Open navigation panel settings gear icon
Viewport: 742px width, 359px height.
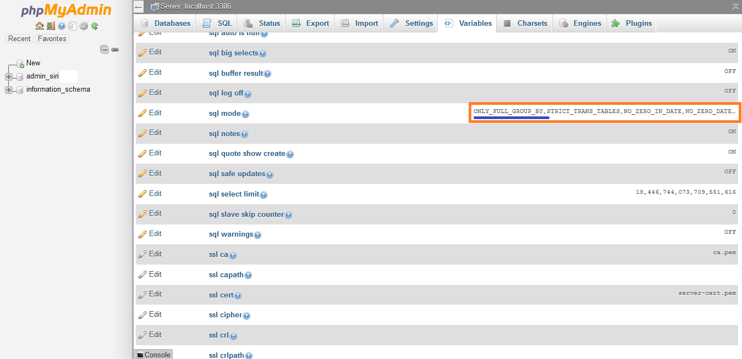tap(84, 26)
